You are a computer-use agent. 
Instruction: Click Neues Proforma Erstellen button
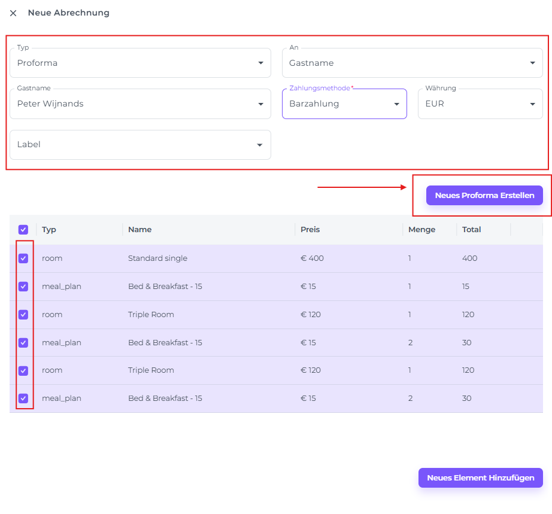pyautogui.click(x=484, y=196)
